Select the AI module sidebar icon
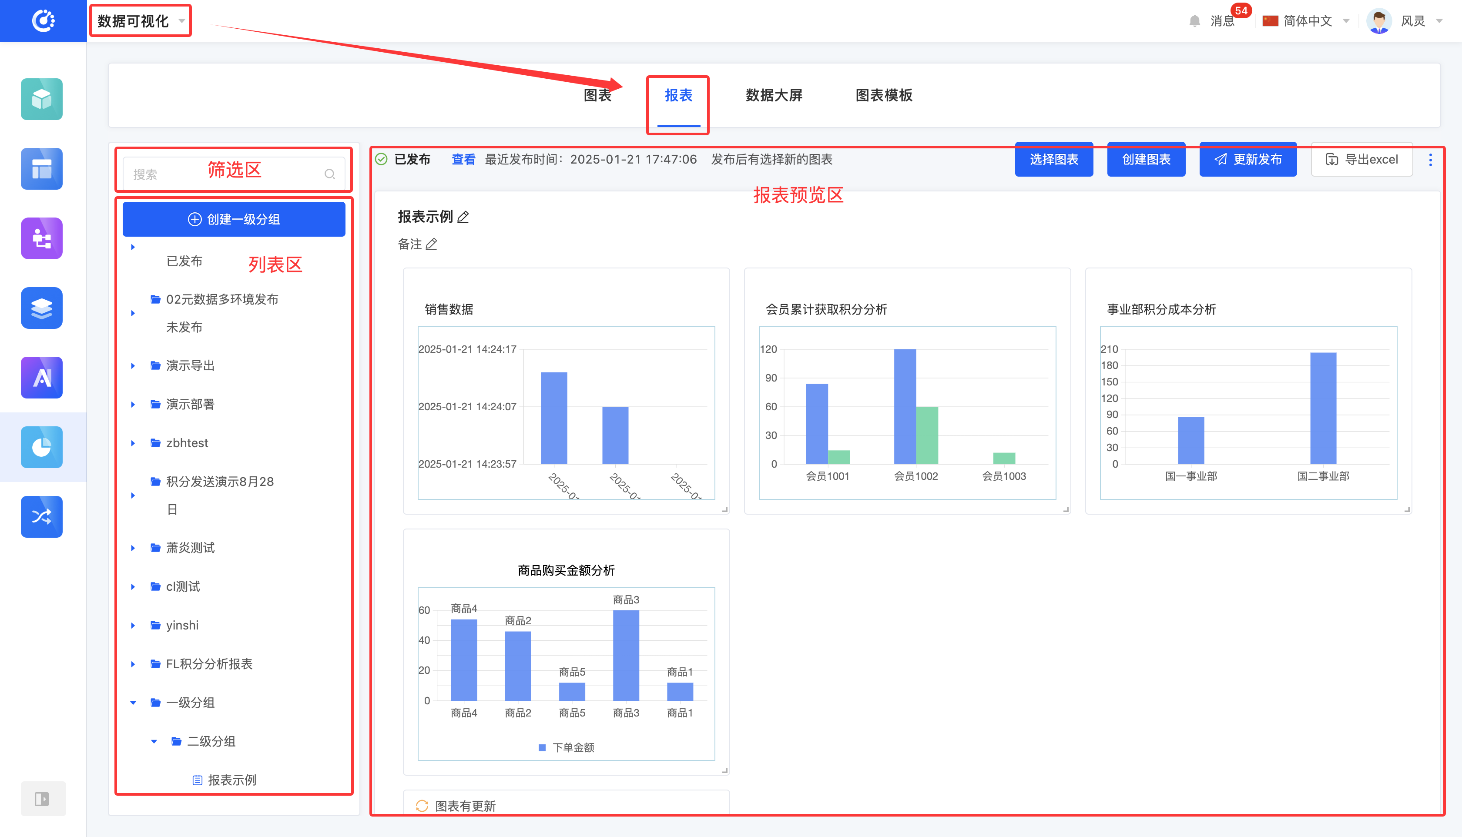The height and width of the screenshot is (837, 1462). (41, 377)
